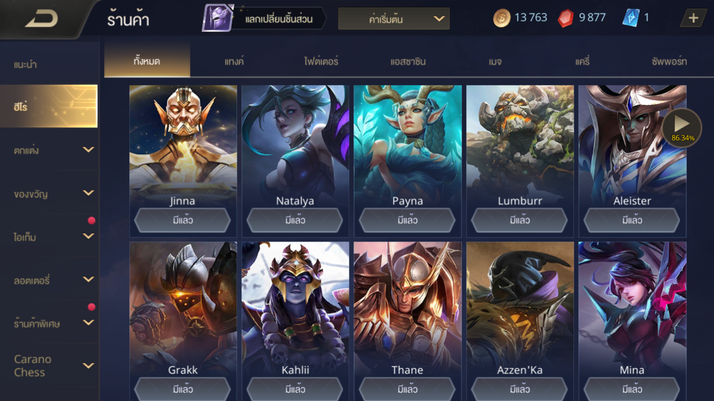Viewport: 714px width, 401px height.
Task: Tap the blue coupon ticket icon
Action: pyautogui.click(x=631, y=18)
